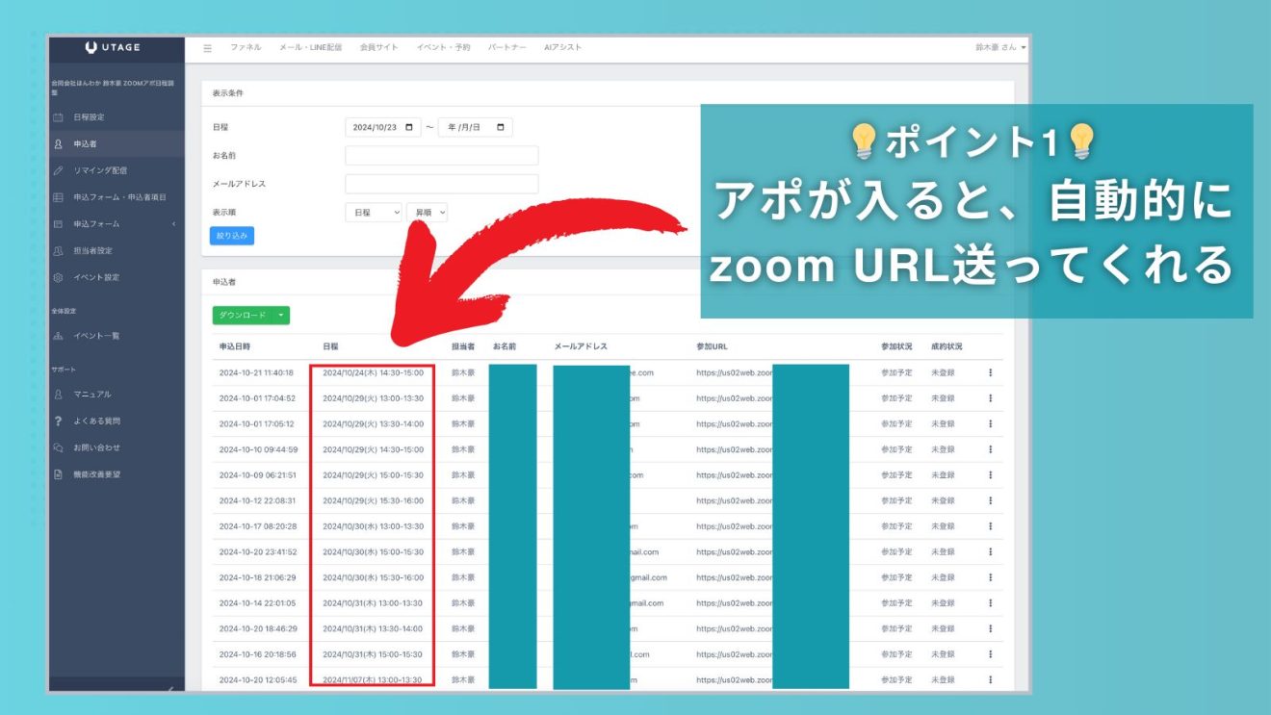Toggle the hamburger menu icon
Viewport: 1271px width, 715px height.
(208, 47)
